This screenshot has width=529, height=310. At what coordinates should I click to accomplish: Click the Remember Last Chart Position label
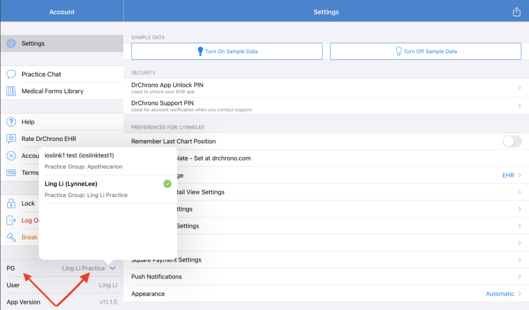point(174,141)
